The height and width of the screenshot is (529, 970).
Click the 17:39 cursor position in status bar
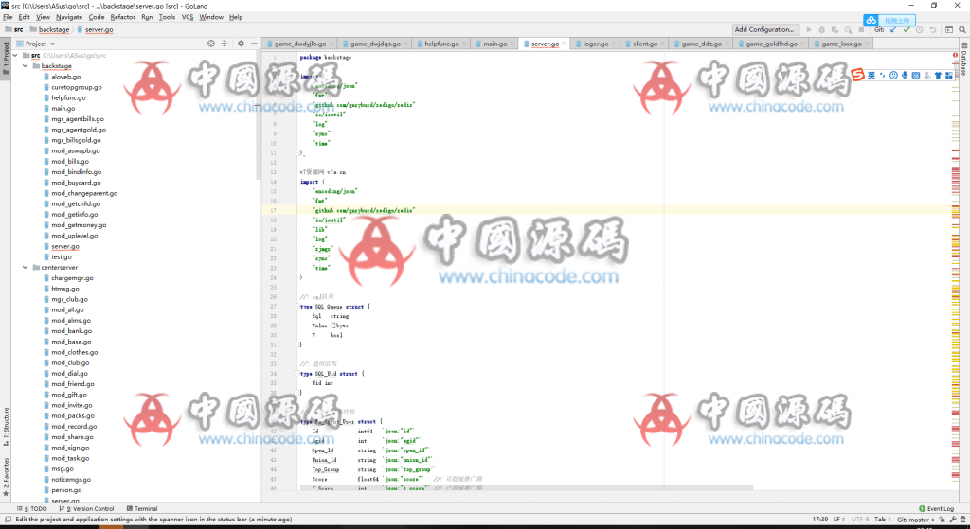pyautogui.click(x=819, y=520)
